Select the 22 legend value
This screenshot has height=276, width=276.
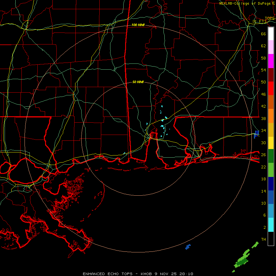[x=263, y=167]
